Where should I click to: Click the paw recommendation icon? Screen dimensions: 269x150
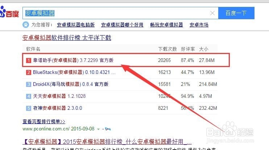[26, 25]
